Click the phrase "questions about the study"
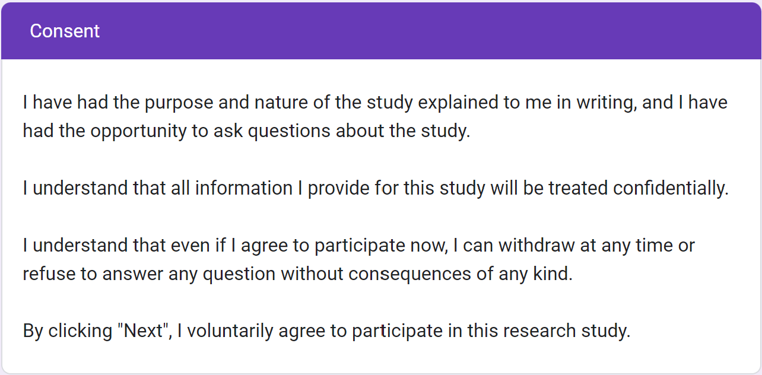Image resolution: width=762 pixels, height=375 pixels. [357, 131]
